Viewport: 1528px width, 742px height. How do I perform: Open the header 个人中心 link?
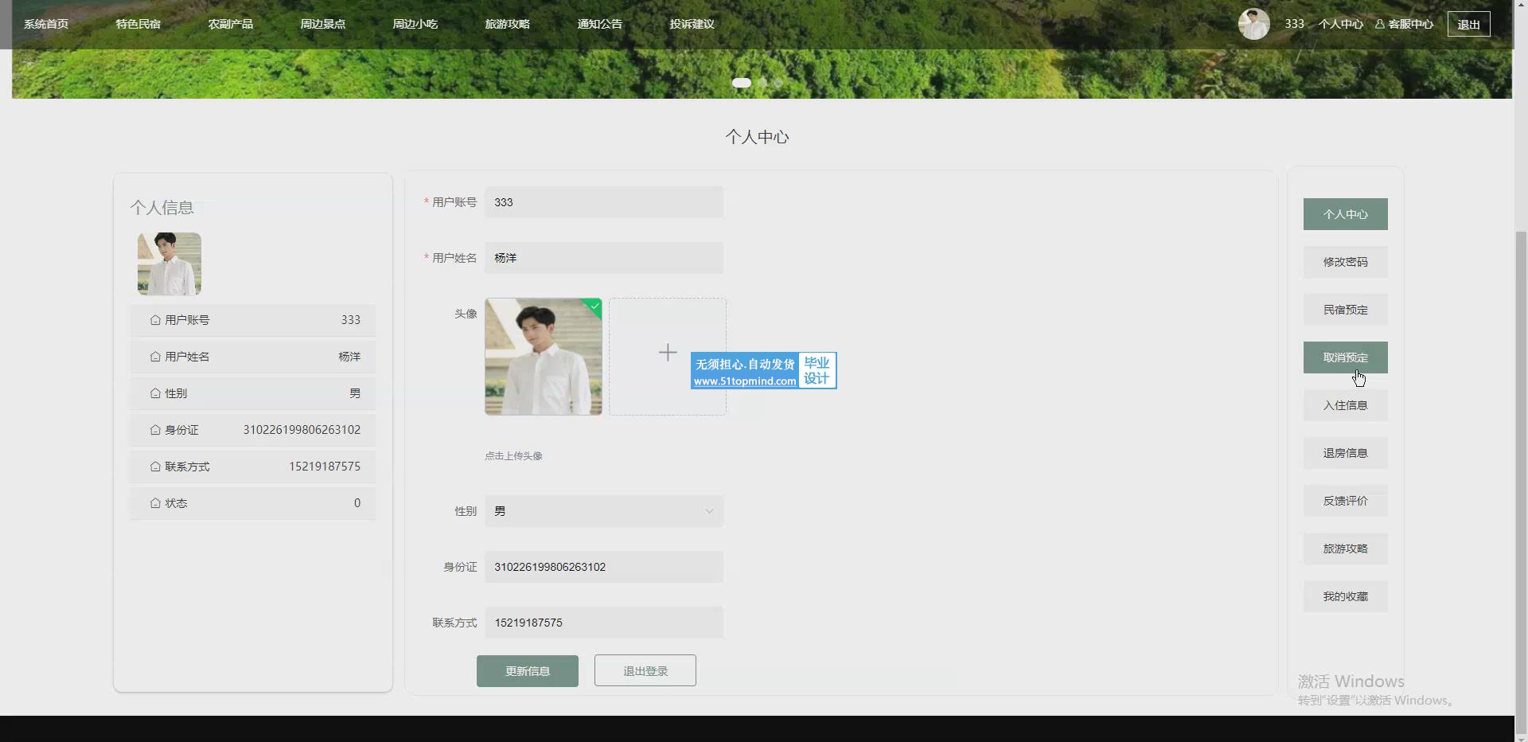click(1341, 24)
